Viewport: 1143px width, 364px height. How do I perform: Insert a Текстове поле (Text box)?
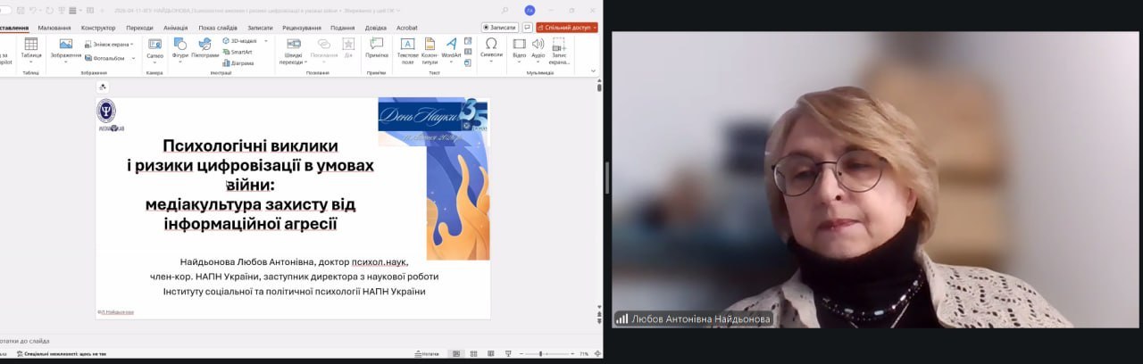[x=407, y=48]
